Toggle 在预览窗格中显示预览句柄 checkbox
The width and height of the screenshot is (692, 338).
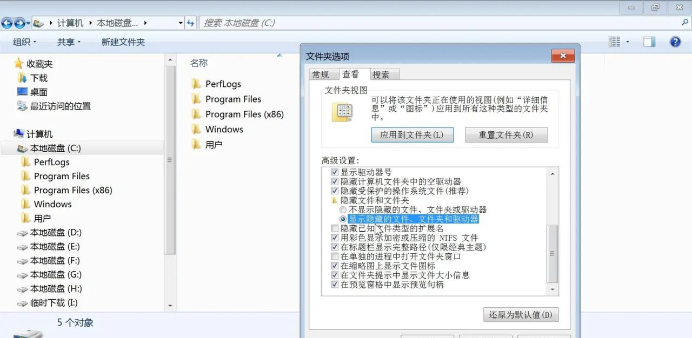click(x=335, y=285)
